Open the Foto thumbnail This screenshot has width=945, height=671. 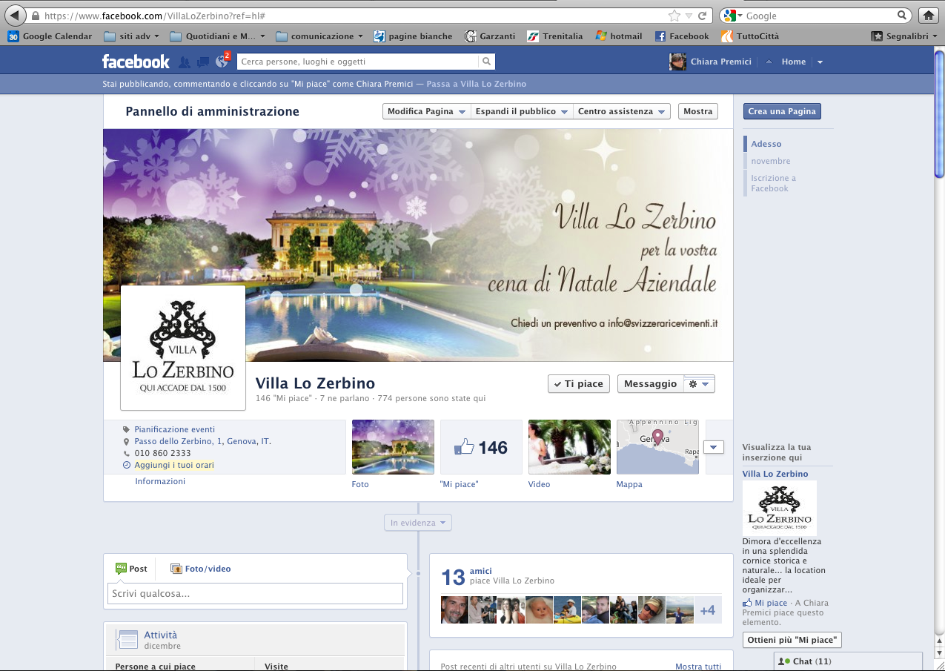(393, 447)
